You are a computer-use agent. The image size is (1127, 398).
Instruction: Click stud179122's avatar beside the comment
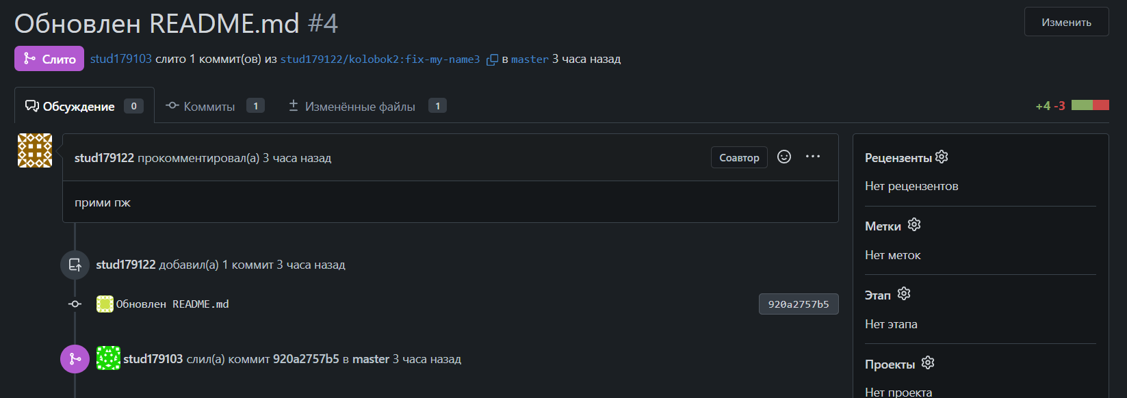click(x=35, y=150)
